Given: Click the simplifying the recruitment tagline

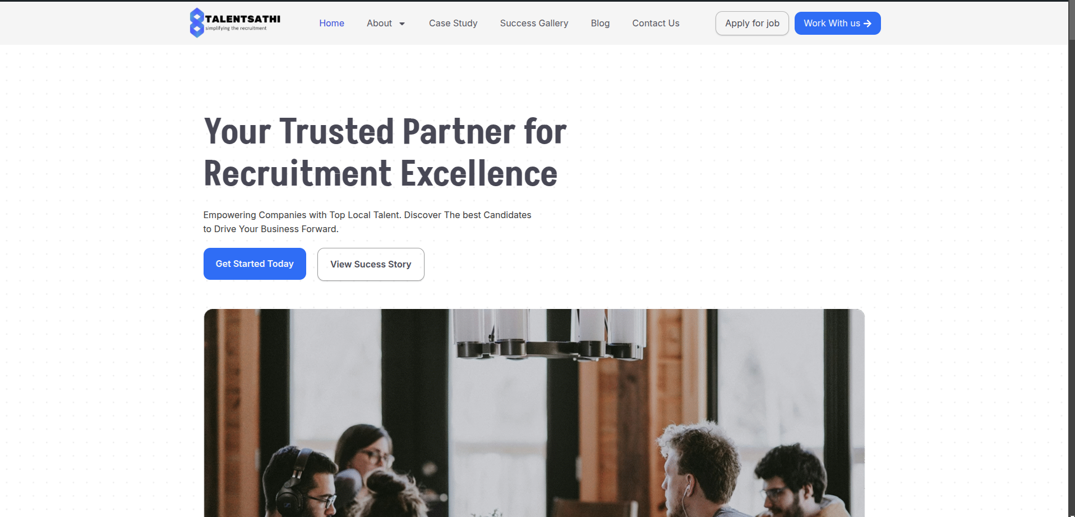Looking at the screenshot, I should pos(236,28).
